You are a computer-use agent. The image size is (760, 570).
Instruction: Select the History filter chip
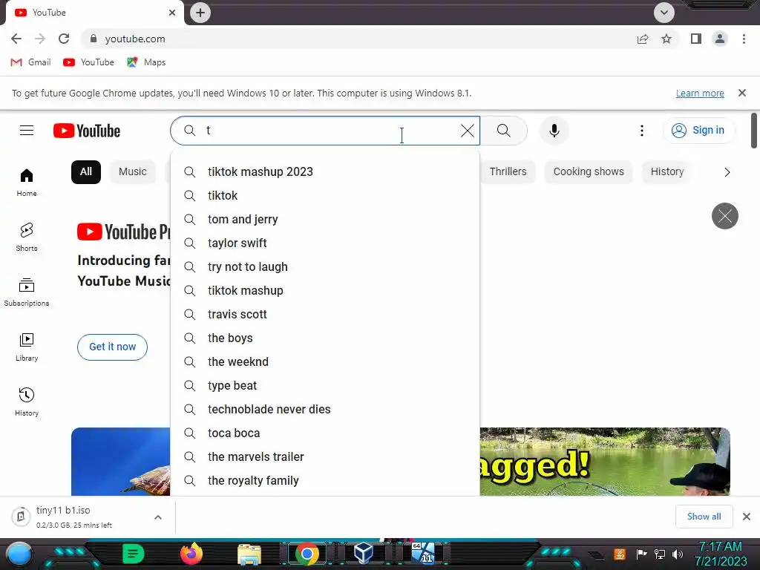[x=667, y=172]
